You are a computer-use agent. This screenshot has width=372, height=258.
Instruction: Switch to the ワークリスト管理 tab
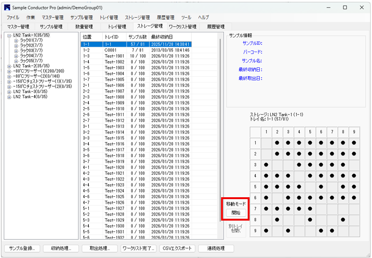[x=182, y=27]
